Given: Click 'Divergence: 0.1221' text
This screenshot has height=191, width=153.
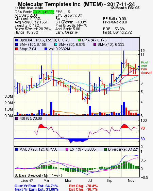Looking at the screenshot, I should point(123,149).
